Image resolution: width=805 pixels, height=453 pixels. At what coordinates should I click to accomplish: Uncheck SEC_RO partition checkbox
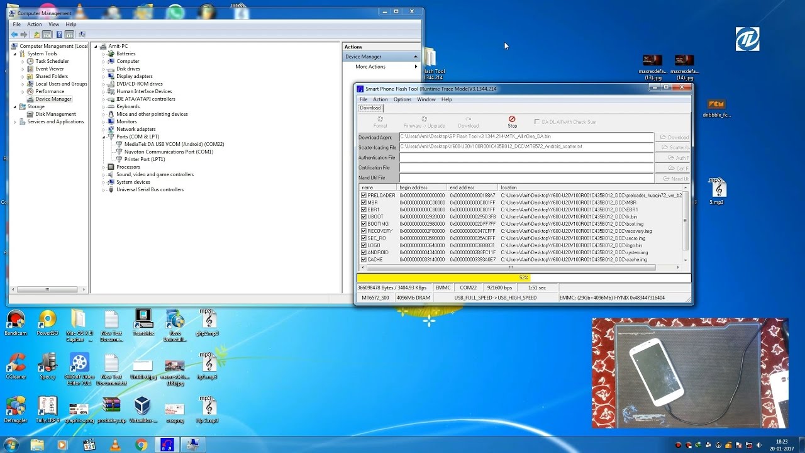tap(364, 238)
